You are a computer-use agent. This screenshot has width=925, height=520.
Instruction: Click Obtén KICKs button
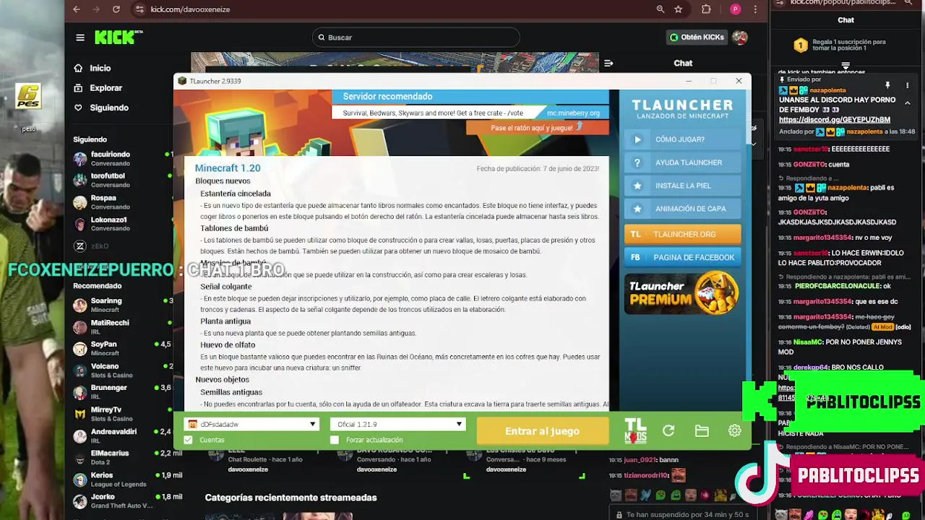696,38
